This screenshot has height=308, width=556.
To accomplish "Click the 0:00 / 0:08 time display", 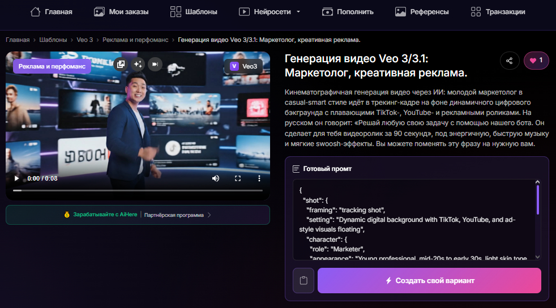I will [x=42, y=178].
